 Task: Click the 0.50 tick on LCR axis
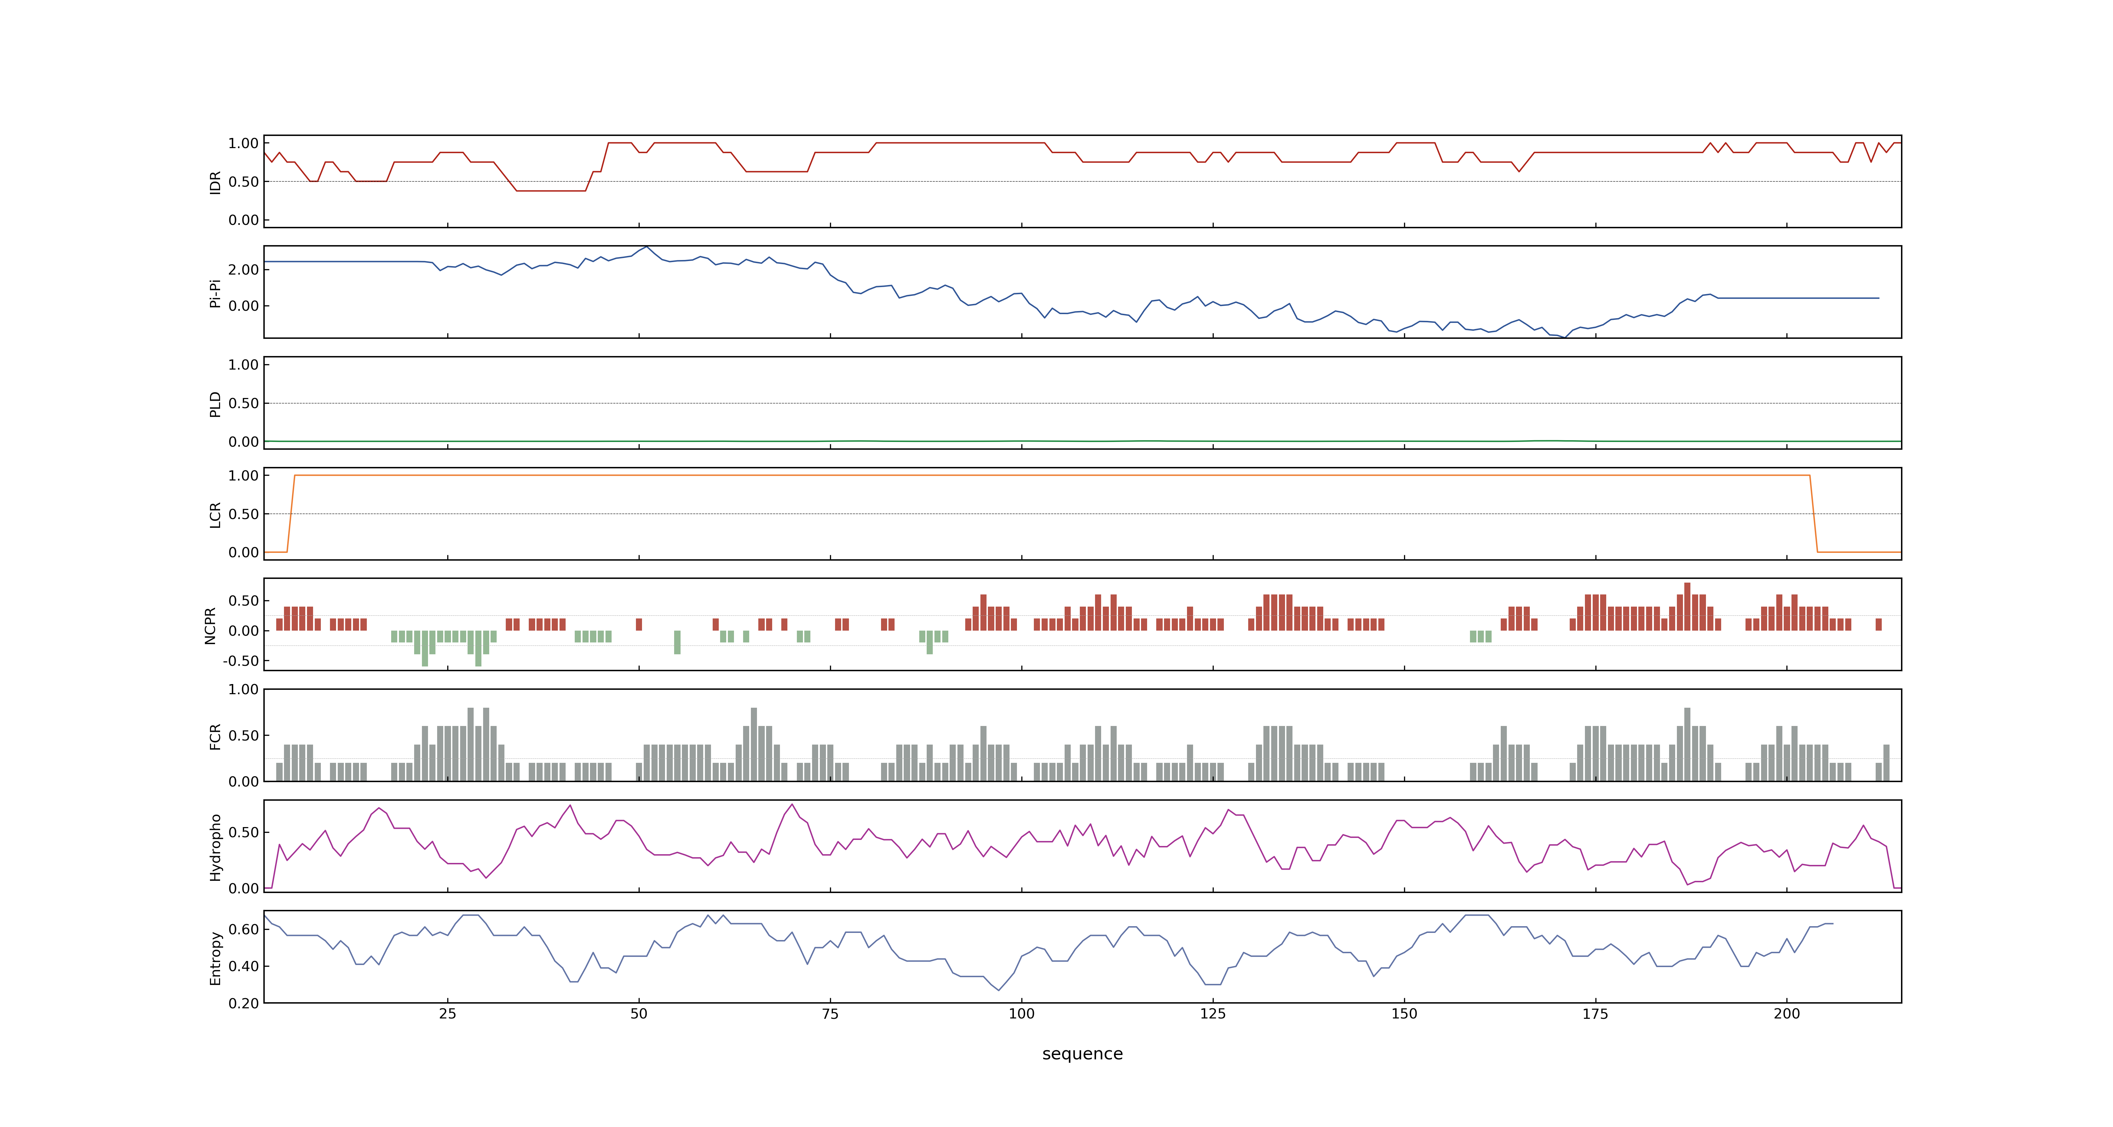[244, 514]
